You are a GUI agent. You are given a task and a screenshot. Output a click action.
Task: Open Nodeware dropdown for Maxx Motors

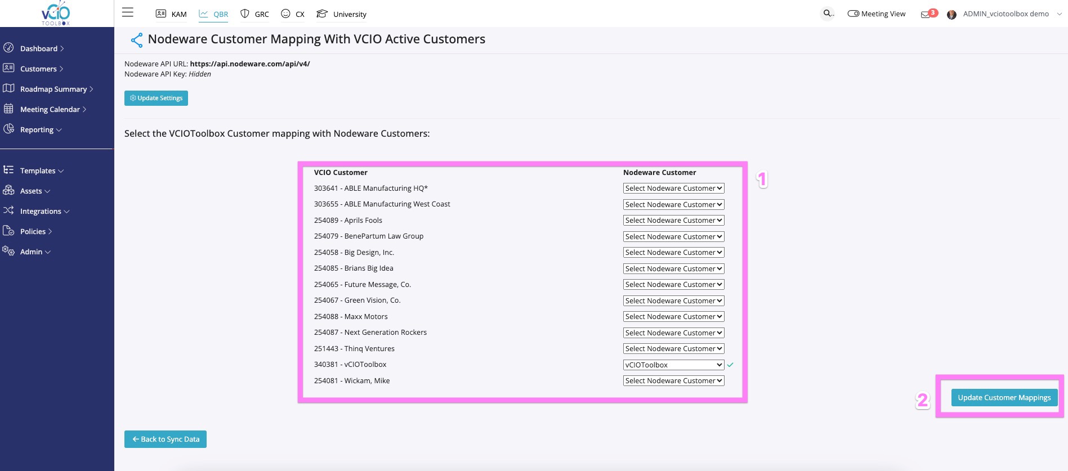673,317
